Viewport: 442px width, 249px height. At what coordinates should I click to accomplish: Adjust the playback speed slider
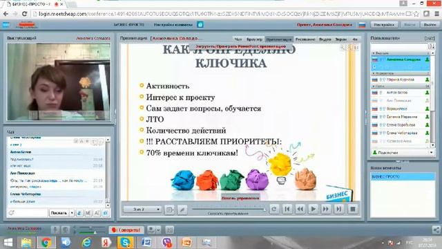point(229,209)
